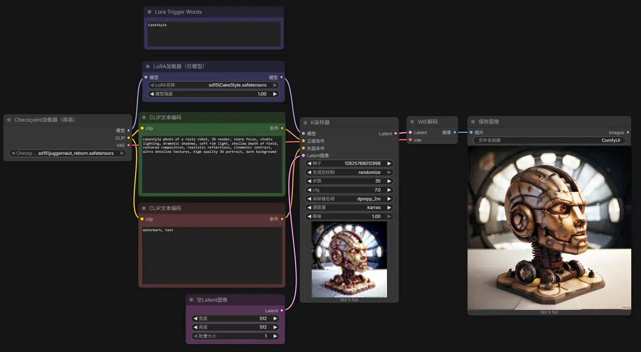641x352 pixels.
Task: Collapse the VAE解码 node via its title dot
Action: pos(412,122)
